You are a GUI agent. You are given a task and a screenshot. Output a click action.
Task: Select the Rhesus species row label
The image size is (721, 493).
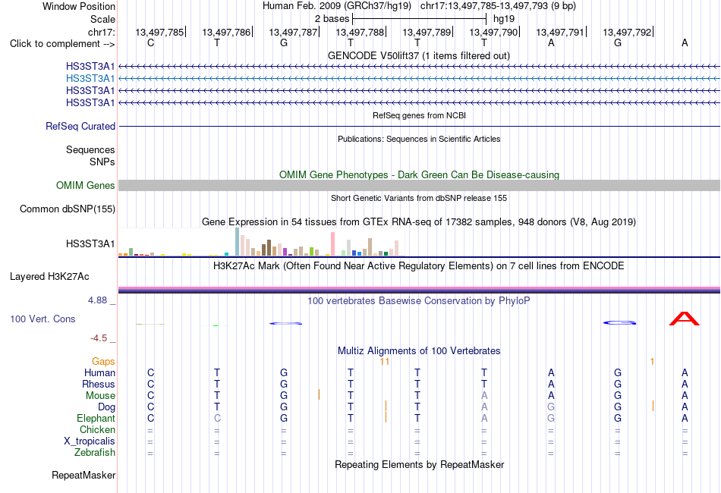pyautogui.click(x=99, y=384)
